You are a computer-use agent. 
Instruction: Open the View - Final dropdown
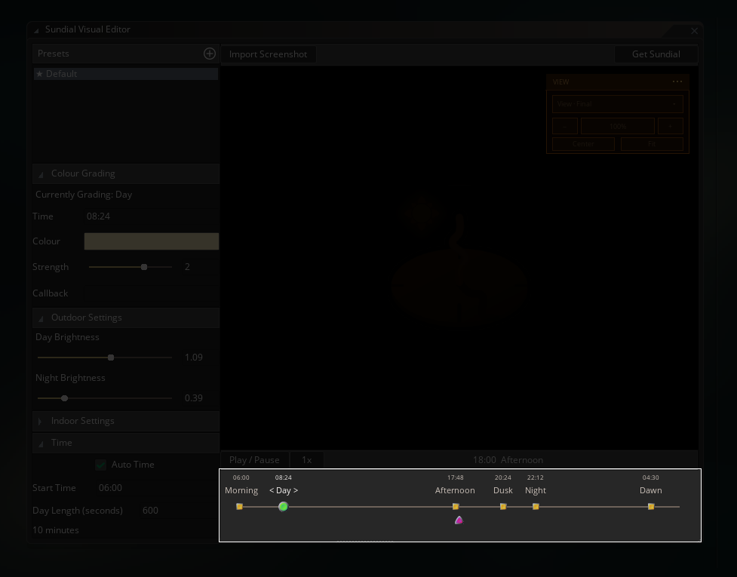point(618,104)
